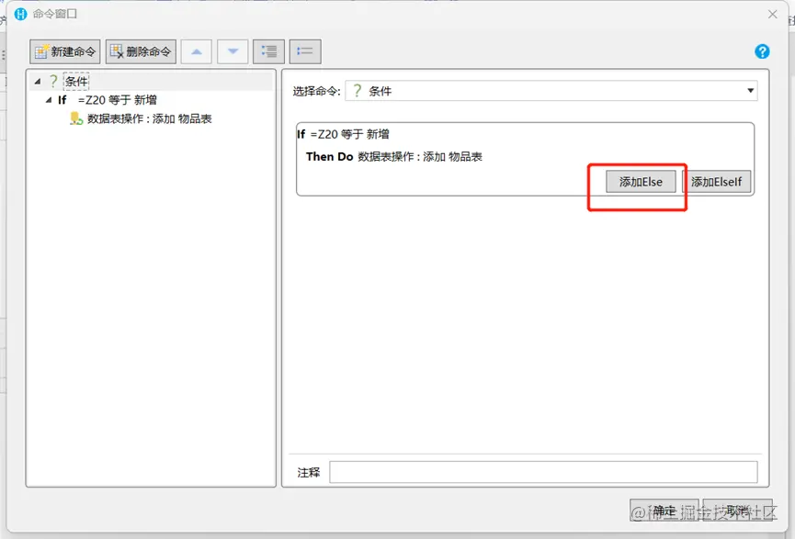
Task: Click the Delete Command (删除命令) button
Action: (x=141, y=51)
